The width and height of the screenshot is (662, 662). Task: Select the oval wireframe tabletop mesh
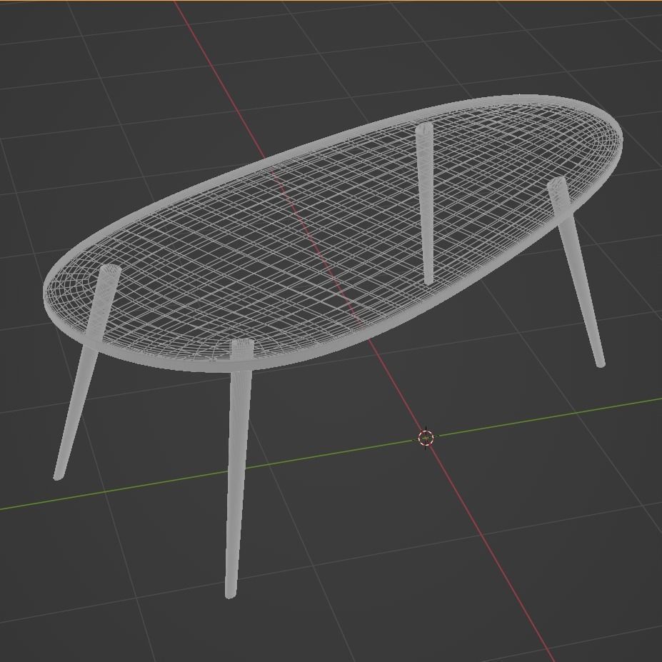pyautogui.click(x=333, y=234)
